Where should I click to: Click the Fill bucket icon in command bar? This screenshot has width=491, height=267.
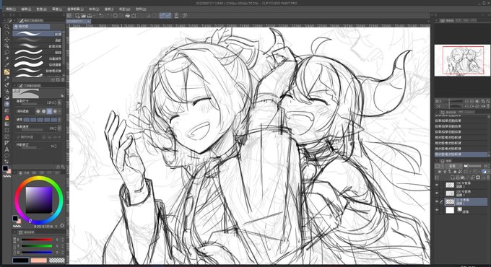point(128,15)
